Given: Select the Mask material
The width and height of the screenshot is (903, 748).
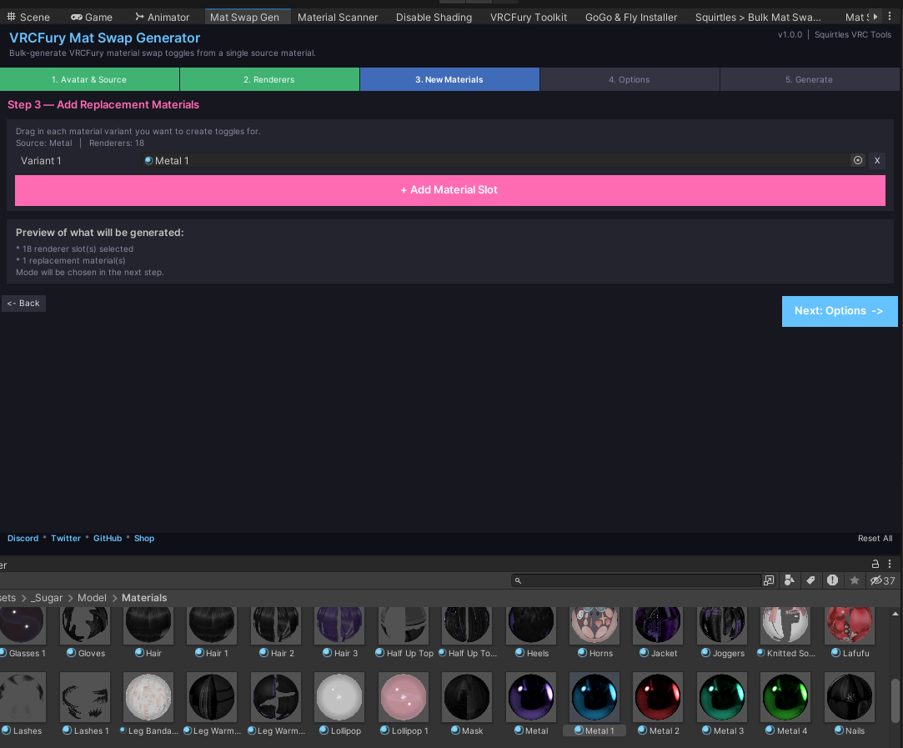Looking at the screenshot, I should coord(467,704).
